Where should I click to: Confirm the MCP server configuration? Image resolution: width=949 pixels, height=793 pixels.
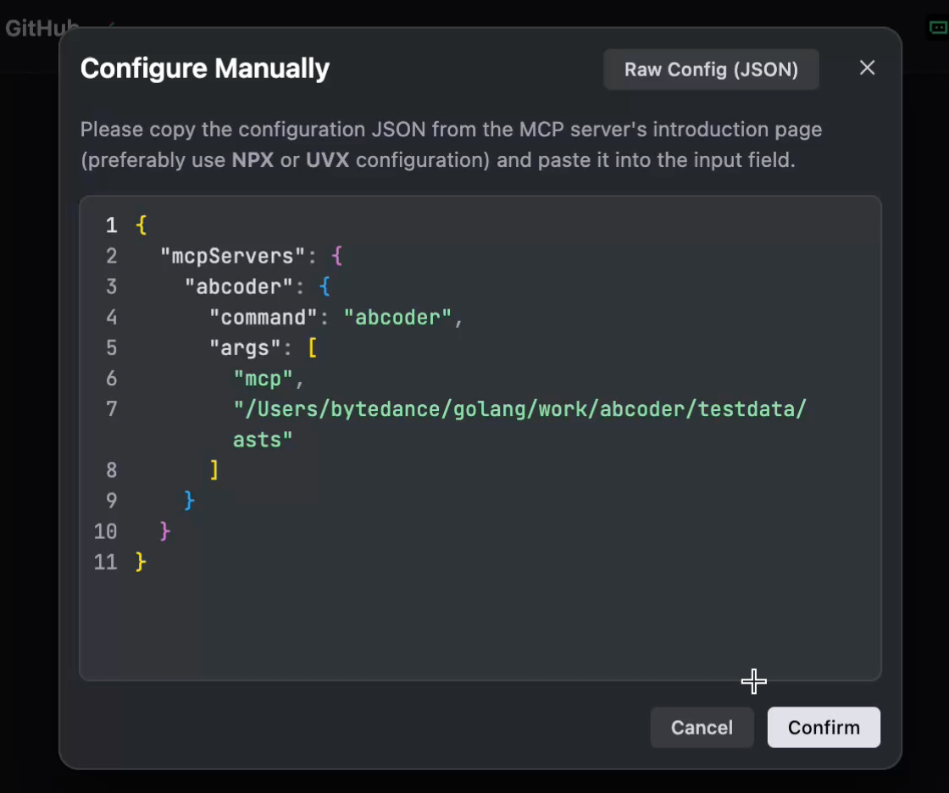tap(824, 727)
